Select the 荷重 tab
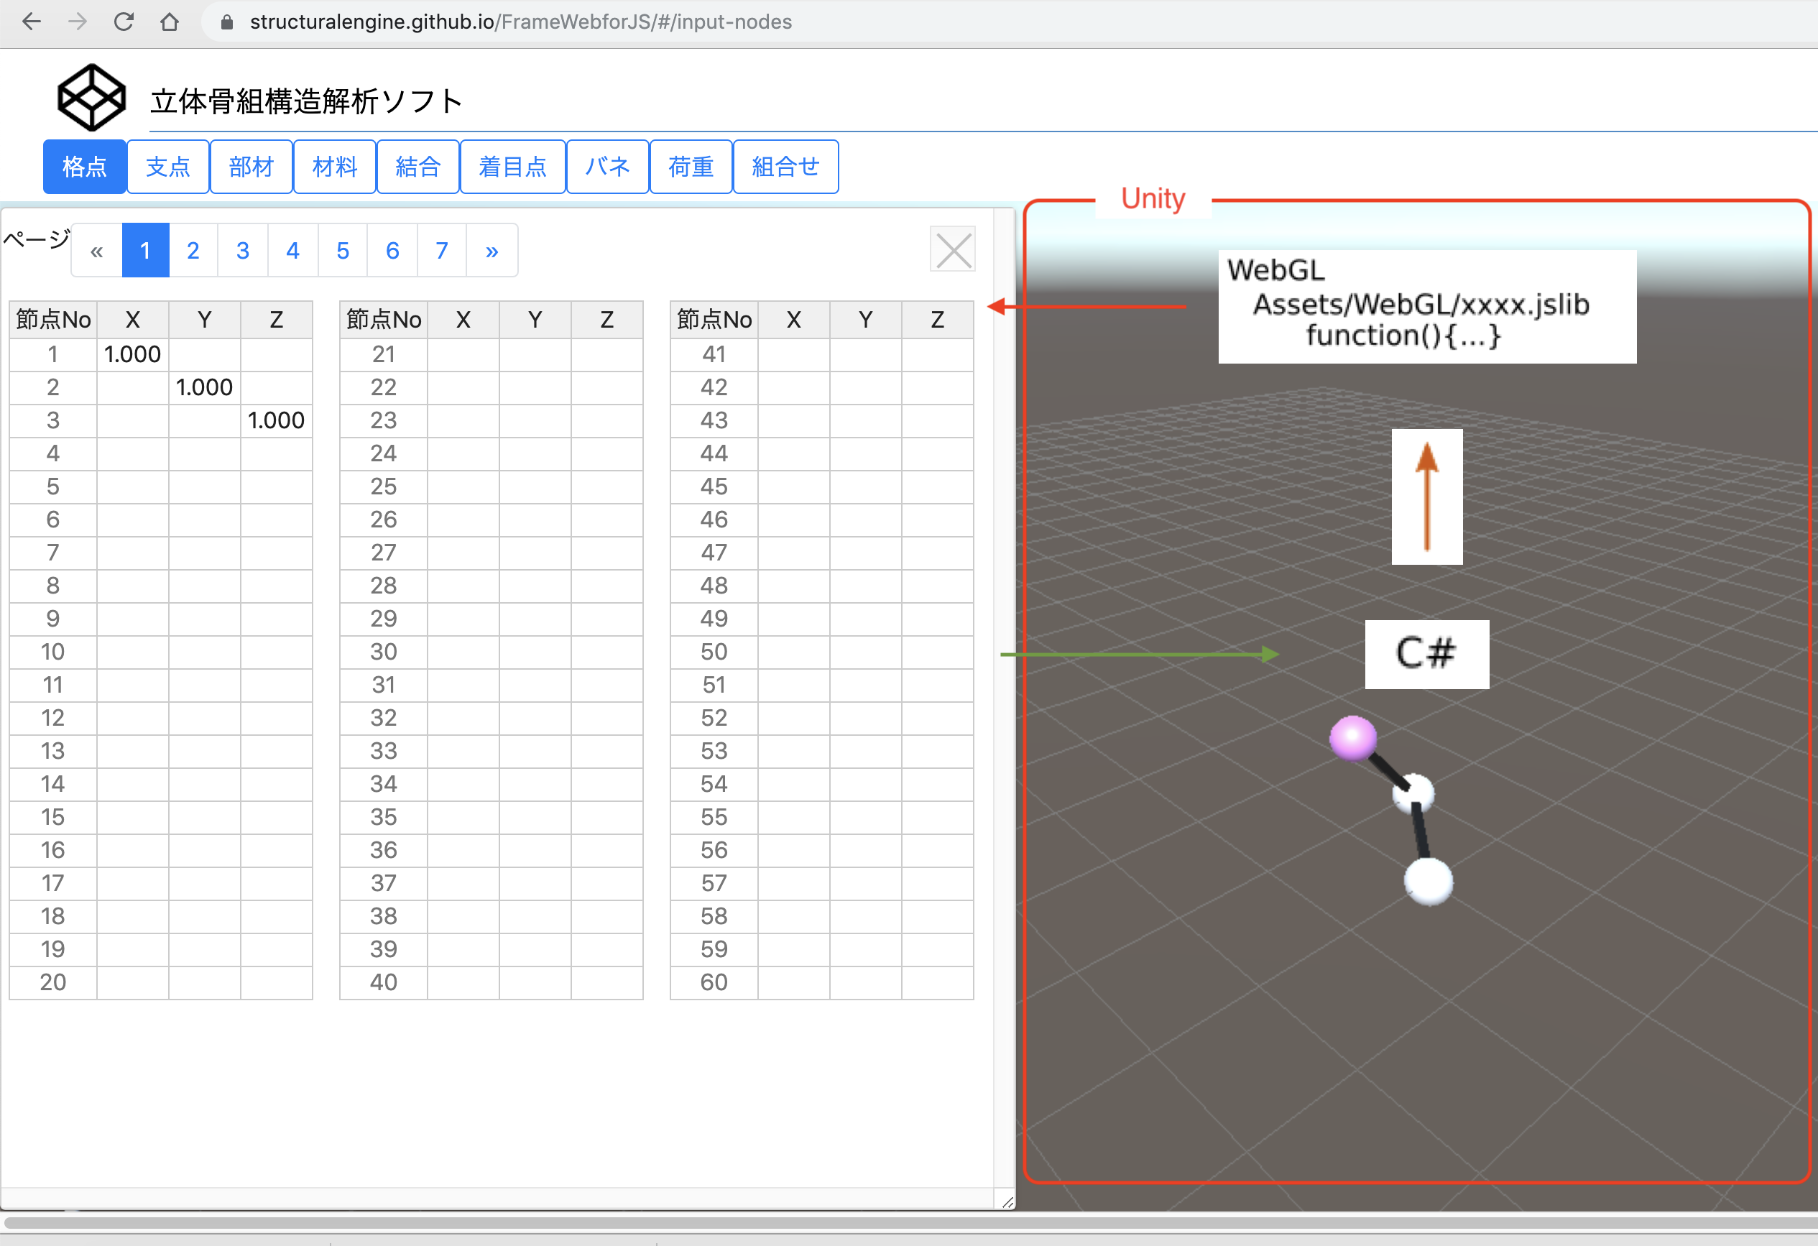Viewport: 1818px width, 1246px height. [691, 167]
